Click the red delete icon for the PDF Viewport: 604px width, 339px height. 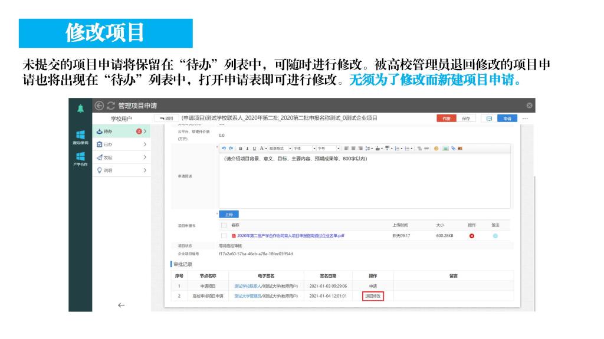tap(471, 236)
